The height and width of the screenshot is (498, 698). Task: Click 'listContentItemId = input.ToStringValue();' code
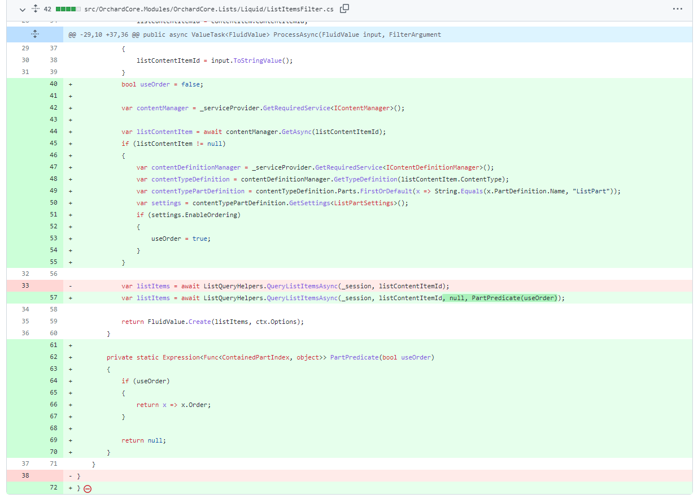(x=215, y=60)
